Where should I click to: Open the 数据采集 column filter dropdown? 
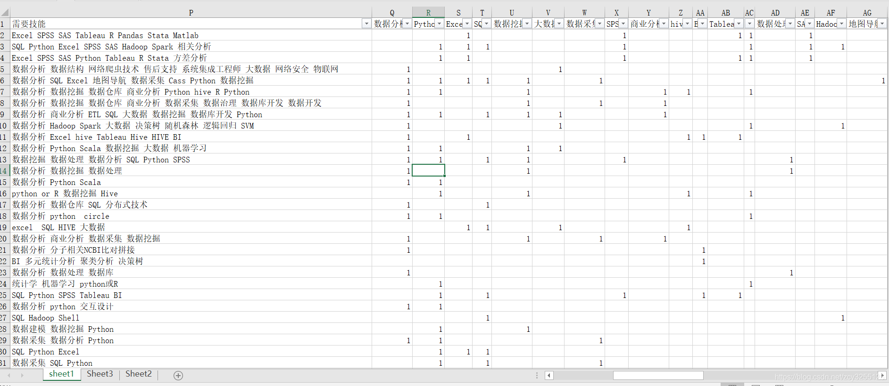pyautogui.click(x=599, y=24)
